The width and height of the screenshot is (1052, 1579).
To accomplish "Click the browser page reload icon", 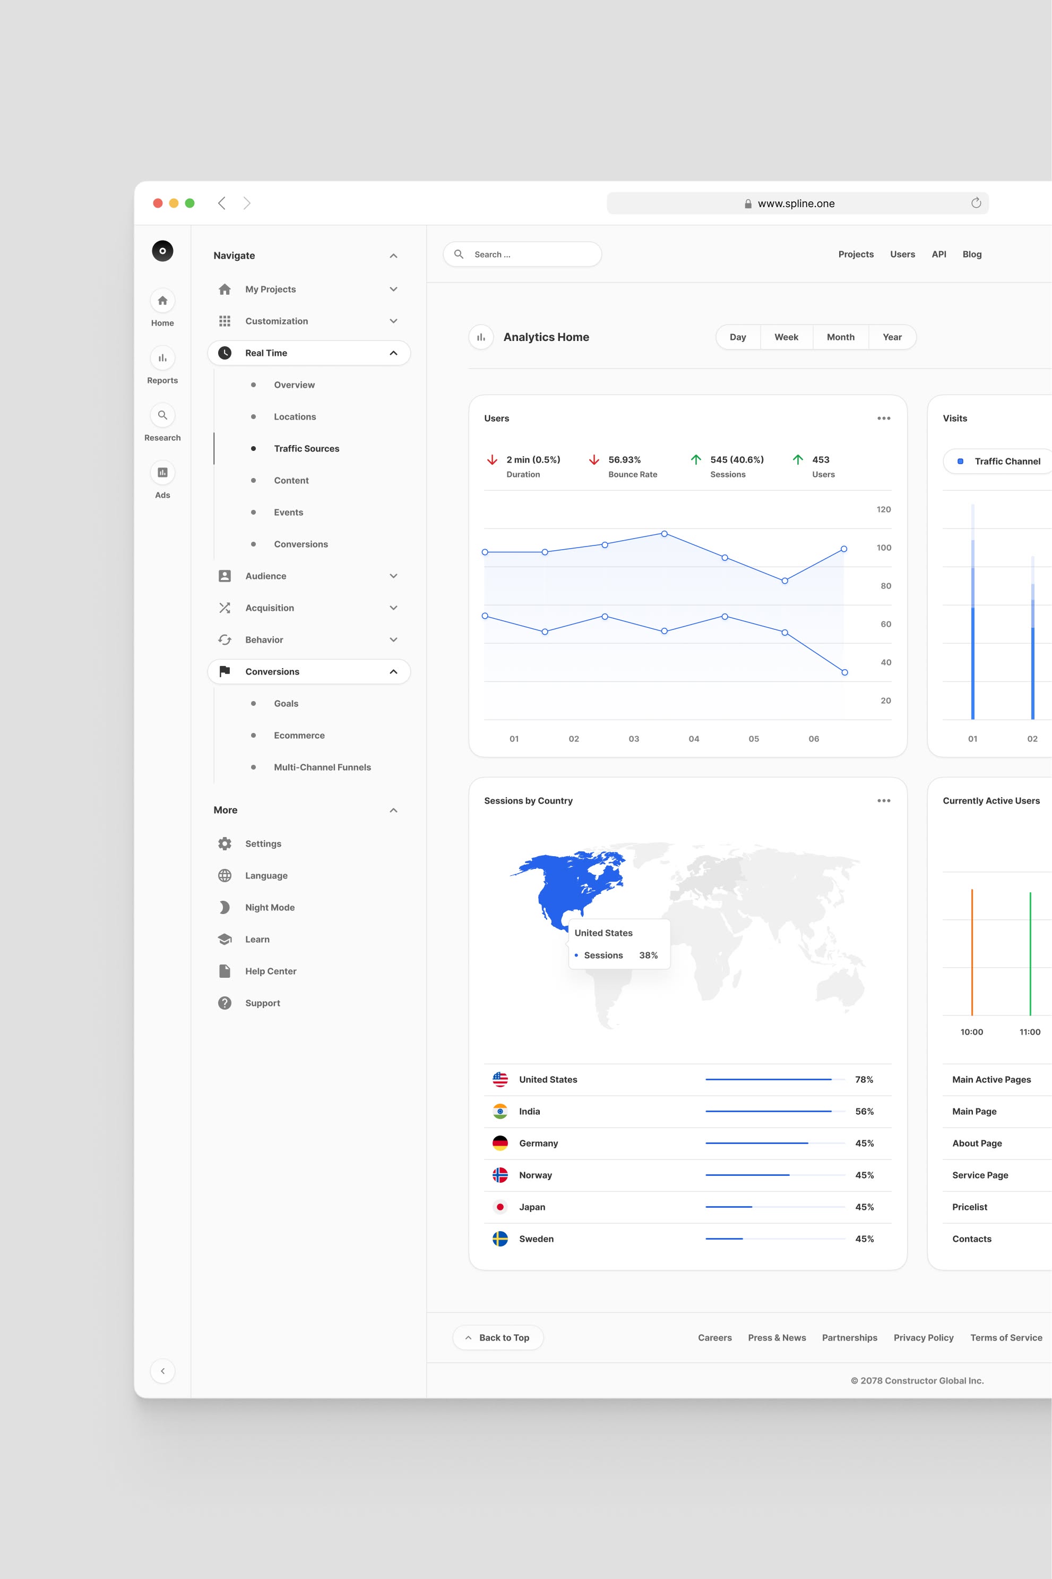I will [976, 203].
